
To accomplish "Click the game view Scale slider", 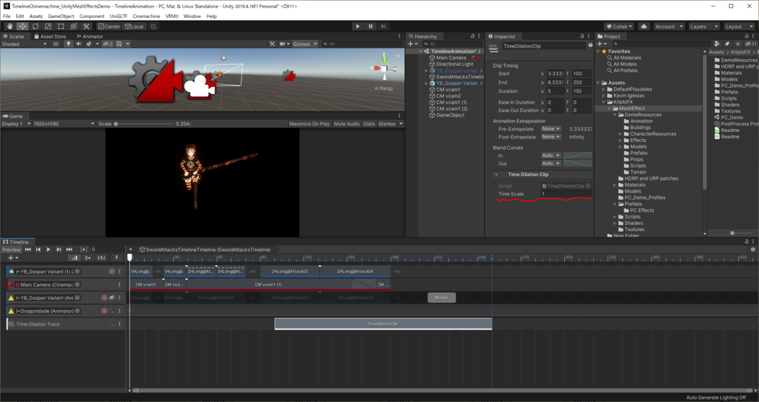I will click(x=145, y=123).
